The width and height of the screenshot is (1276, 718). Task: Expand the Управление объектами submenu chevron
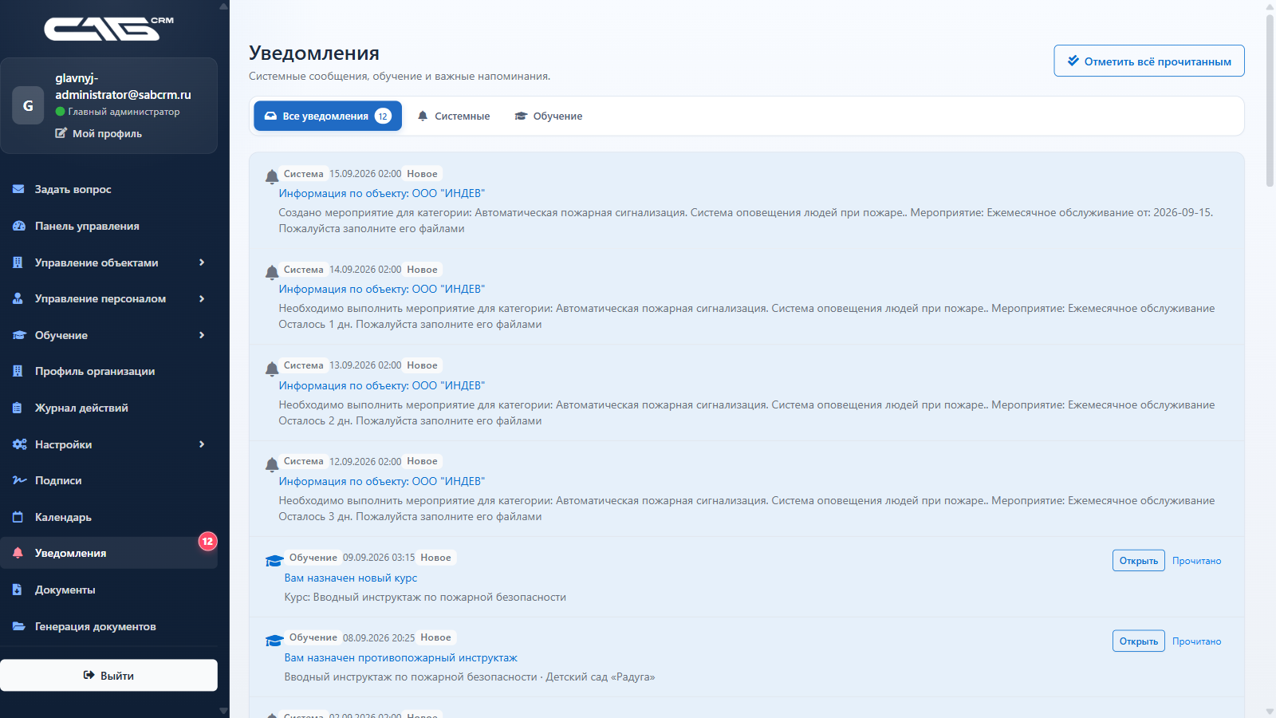(202, 262)
